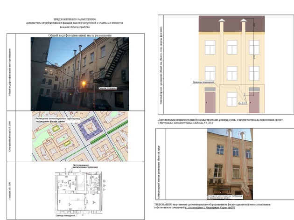
Task: Open the courtyard photo with fire escape
Action: click(80, 74)
